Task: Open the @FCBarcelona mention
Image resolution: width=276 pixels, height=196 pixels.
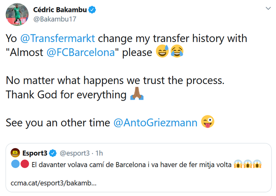Action: click(x=81, y=53)
